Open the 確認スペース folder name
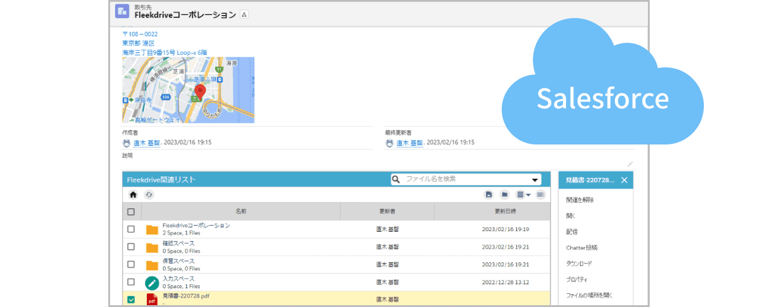This screenshot has height=307, width=758. [178, 243]
